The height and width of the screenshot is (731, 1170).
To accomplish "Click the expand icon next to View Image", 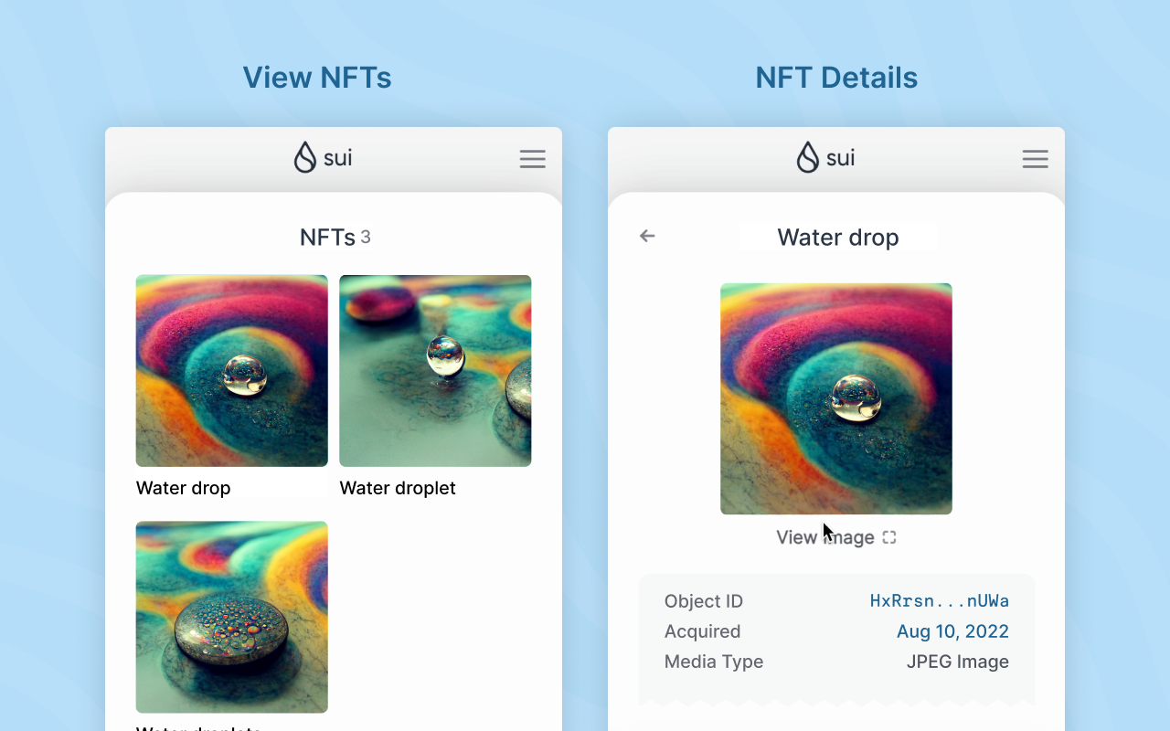I will pyautogui.click(x=889, y=537).
